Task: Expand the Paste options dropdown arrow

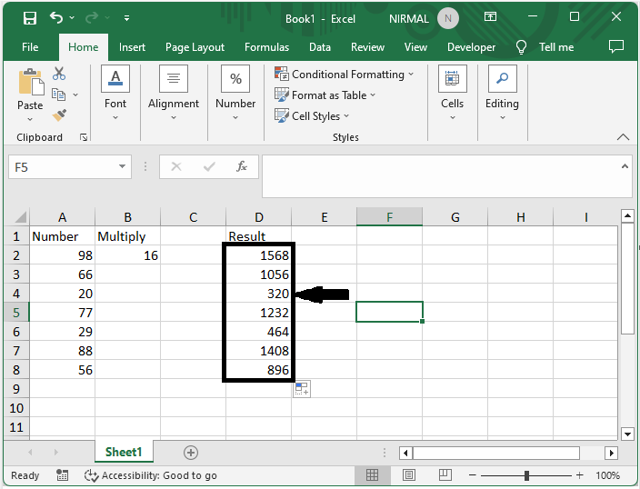Action: point(30,119)
